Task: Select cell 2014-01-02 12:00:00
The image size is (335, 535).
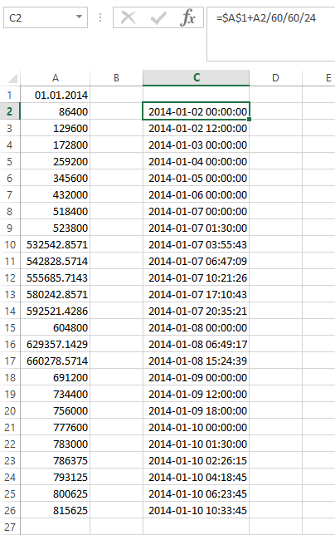Action: pyautogui.click(x=196, y=128)
